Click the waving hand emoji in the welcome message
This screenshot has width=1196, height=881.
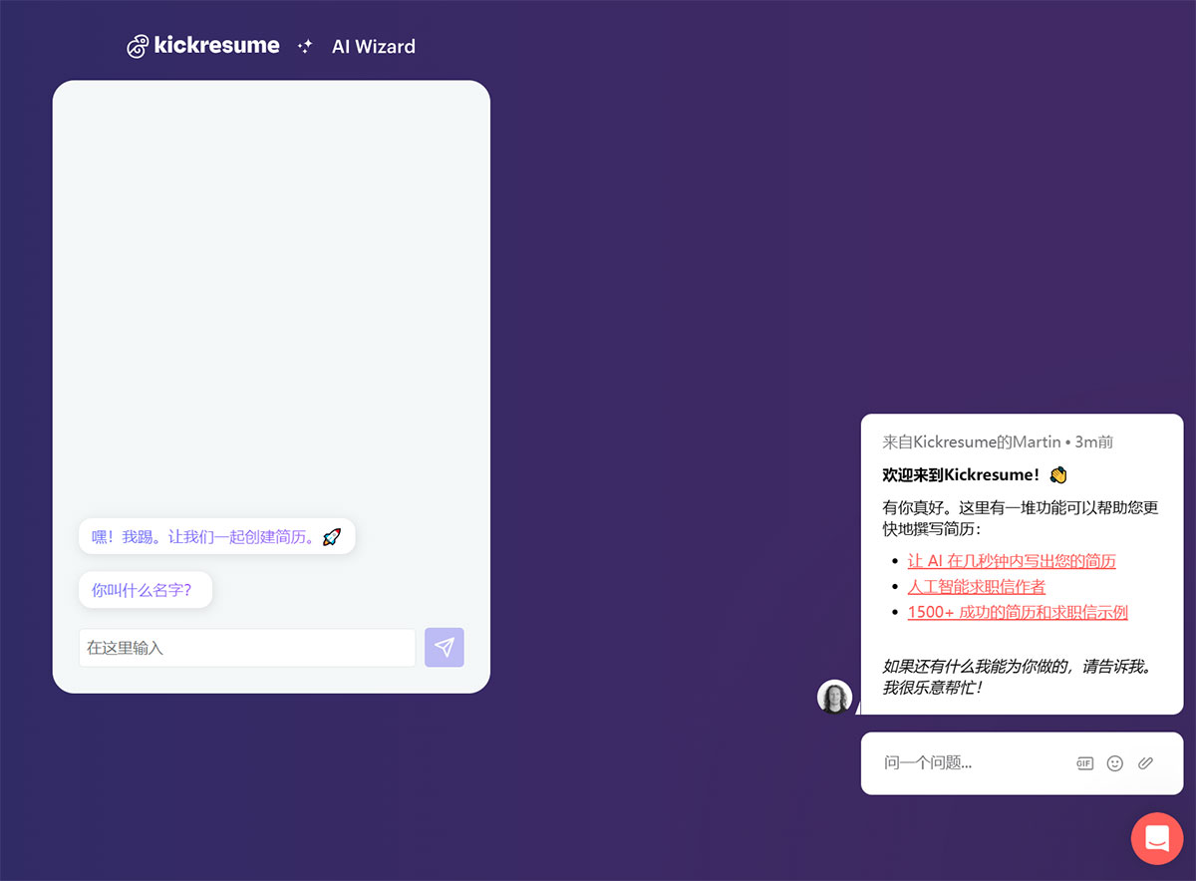pyautogui.click(x=1057, y=474)
